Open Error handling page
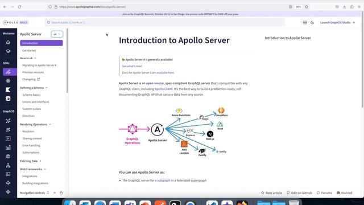Image resolution: width=364 pixels, height=205 pixels. point(31,146)
